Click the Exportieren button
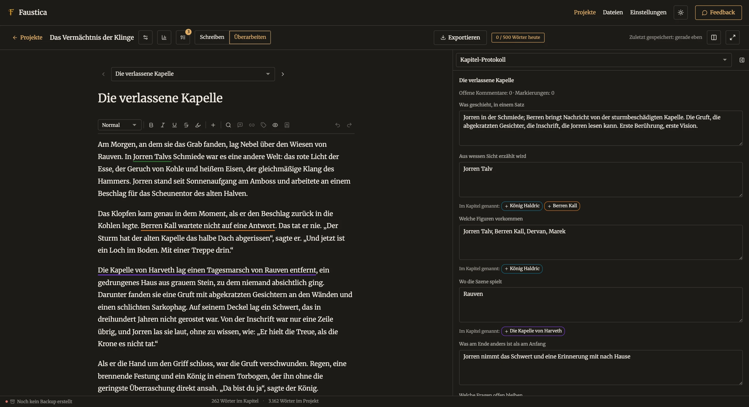Screen dimensions: 749x407 460,37
